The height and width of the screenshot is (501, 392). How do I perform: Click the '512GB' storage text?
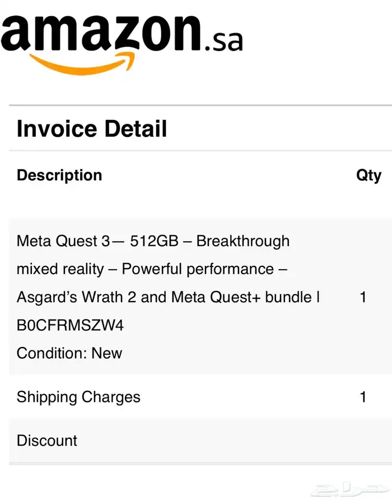pos(154,241)
